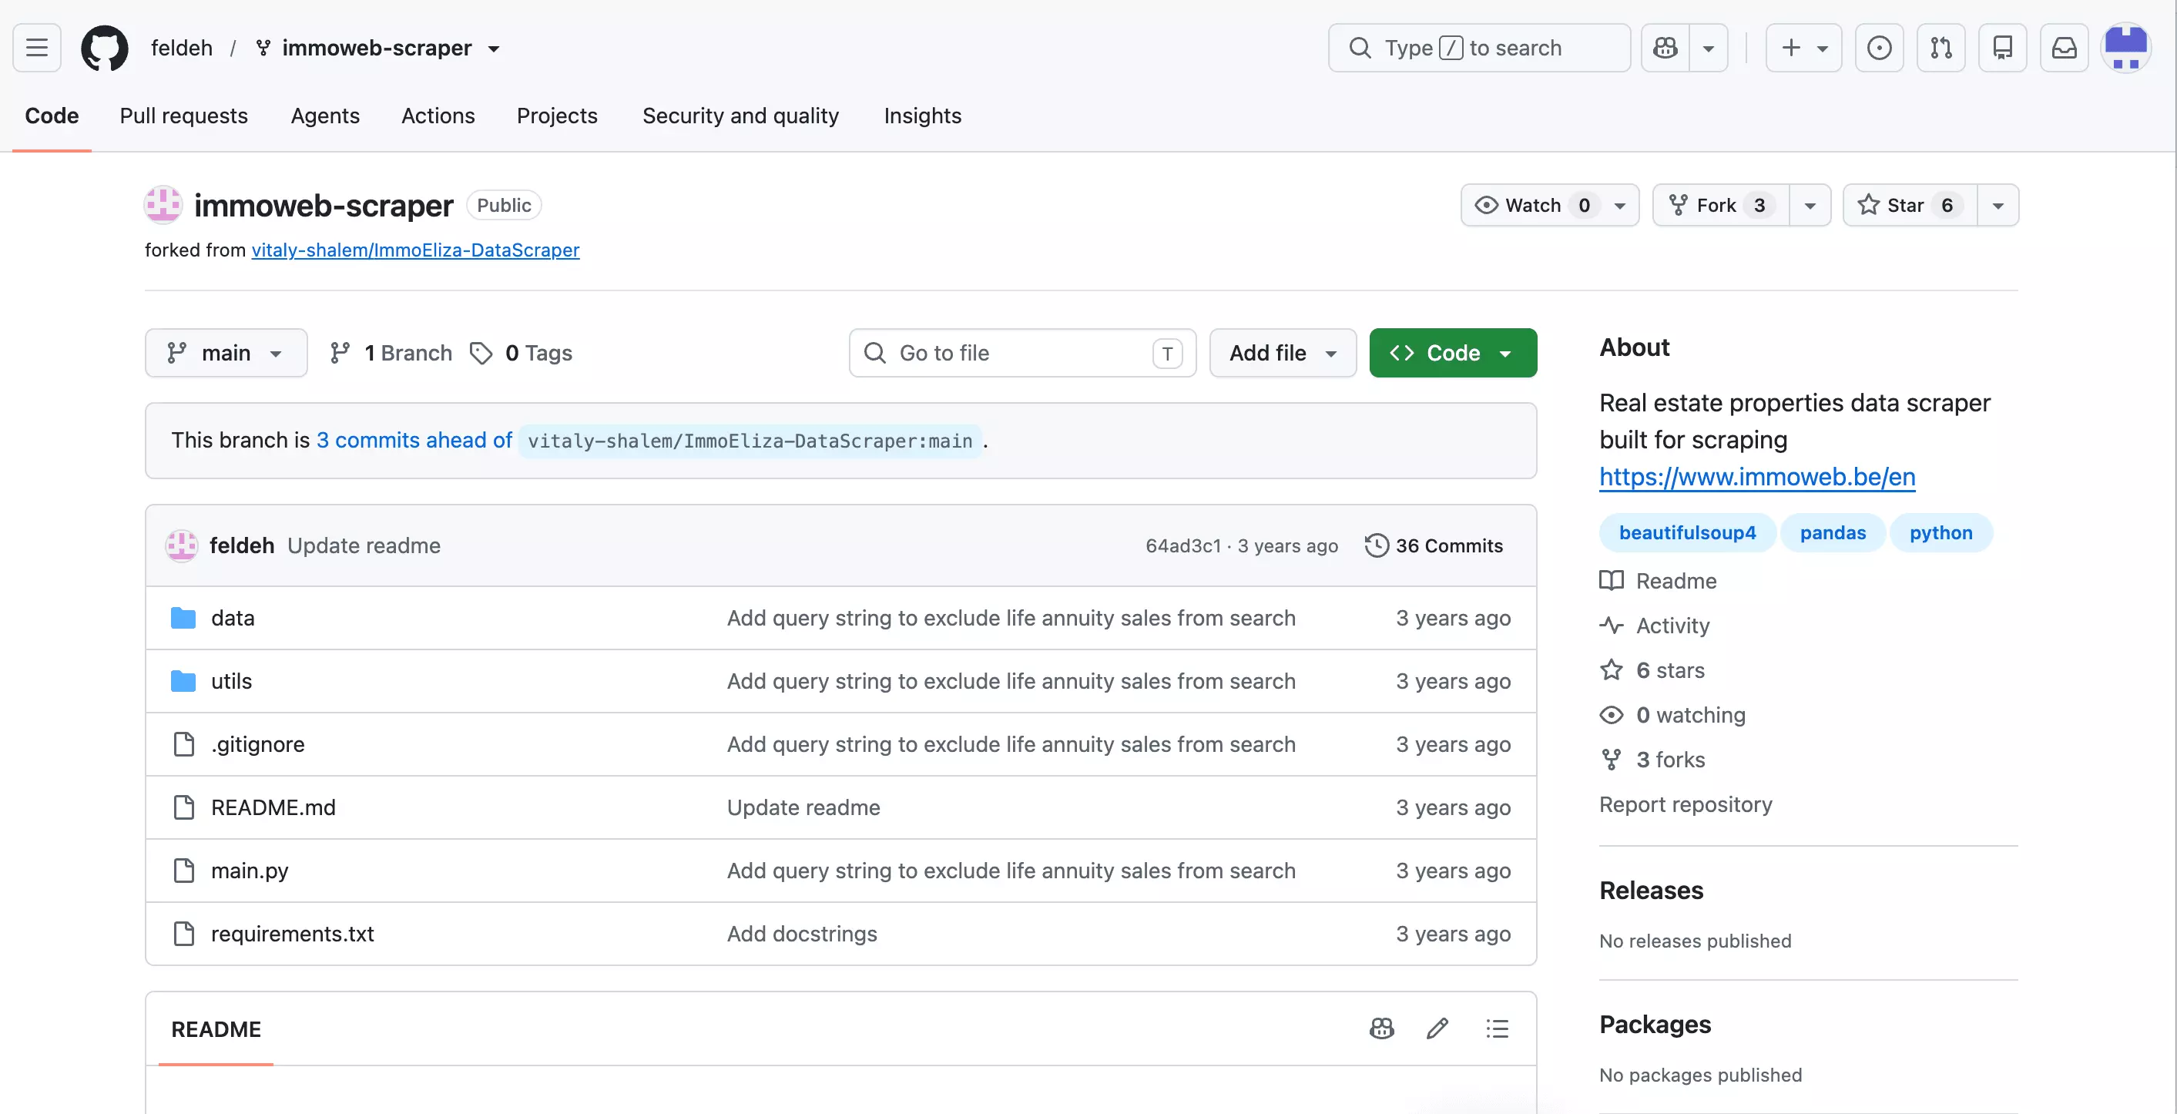Open the Insights tab
Image resolution: width=2177 pixels, height=1114 pixels.
tap(922, 116)
